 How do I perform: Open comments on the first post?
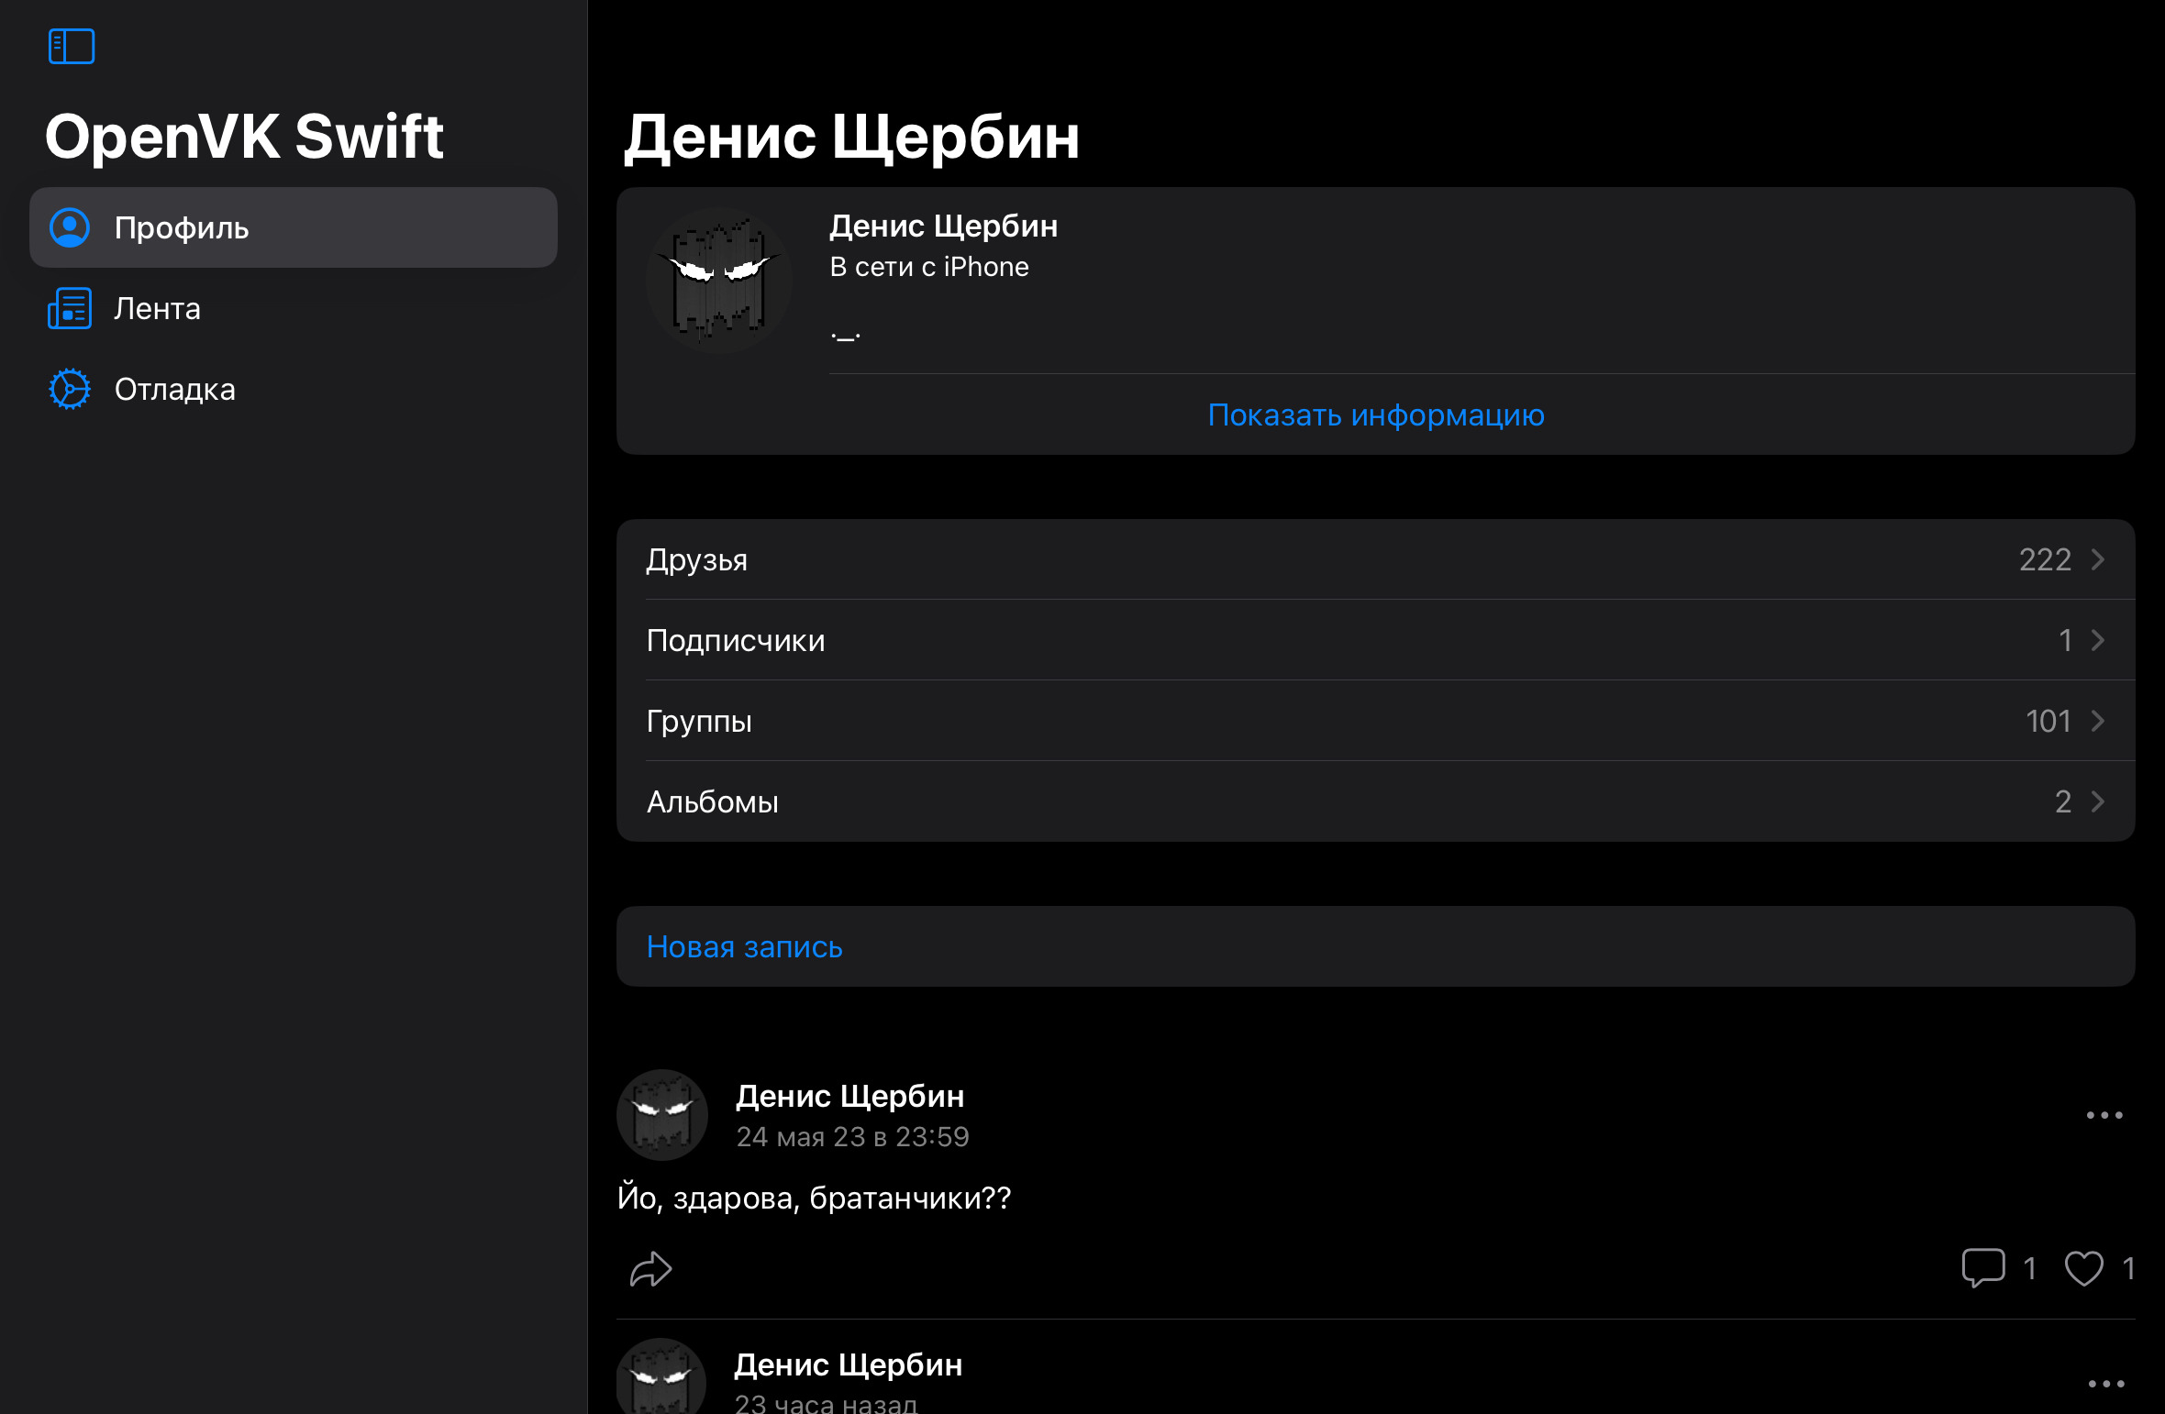pos(1983,1268)
